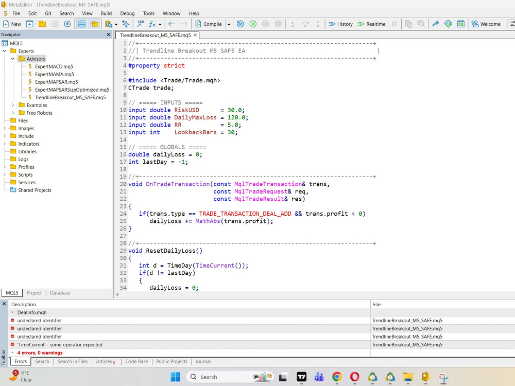Open the Edit menu
The height and width of the screenshot is (386, 515).
coord(32,13)
